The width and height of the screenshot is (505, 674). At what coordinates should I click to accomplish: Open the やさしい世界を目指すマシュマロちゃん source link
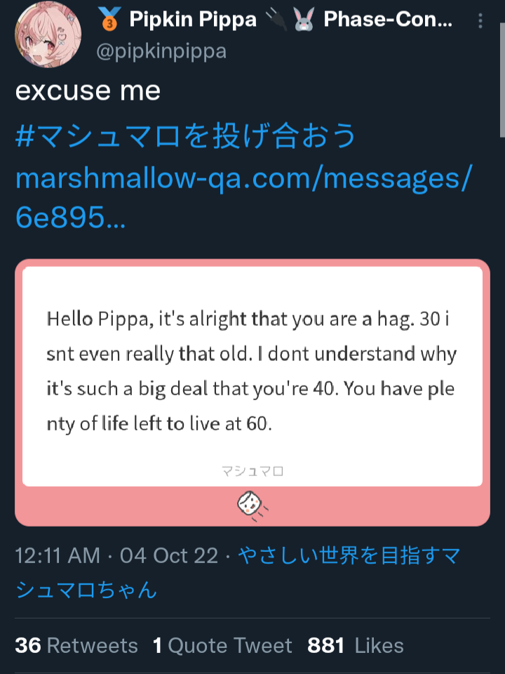coord(238,573)
